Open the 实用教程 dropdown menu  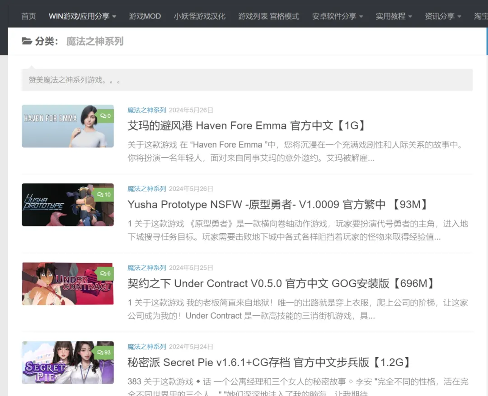click(394, 16)
